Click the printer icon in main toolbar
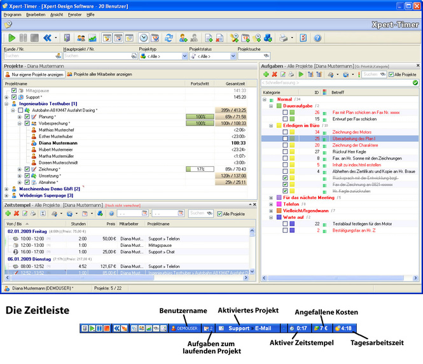The width and height of the screenshot is (423, 364). click(x=283, y=38)
